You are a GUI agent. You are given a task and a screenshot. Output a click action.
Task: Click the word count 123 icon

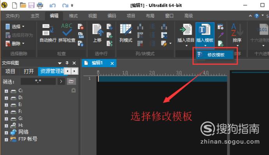81,35
